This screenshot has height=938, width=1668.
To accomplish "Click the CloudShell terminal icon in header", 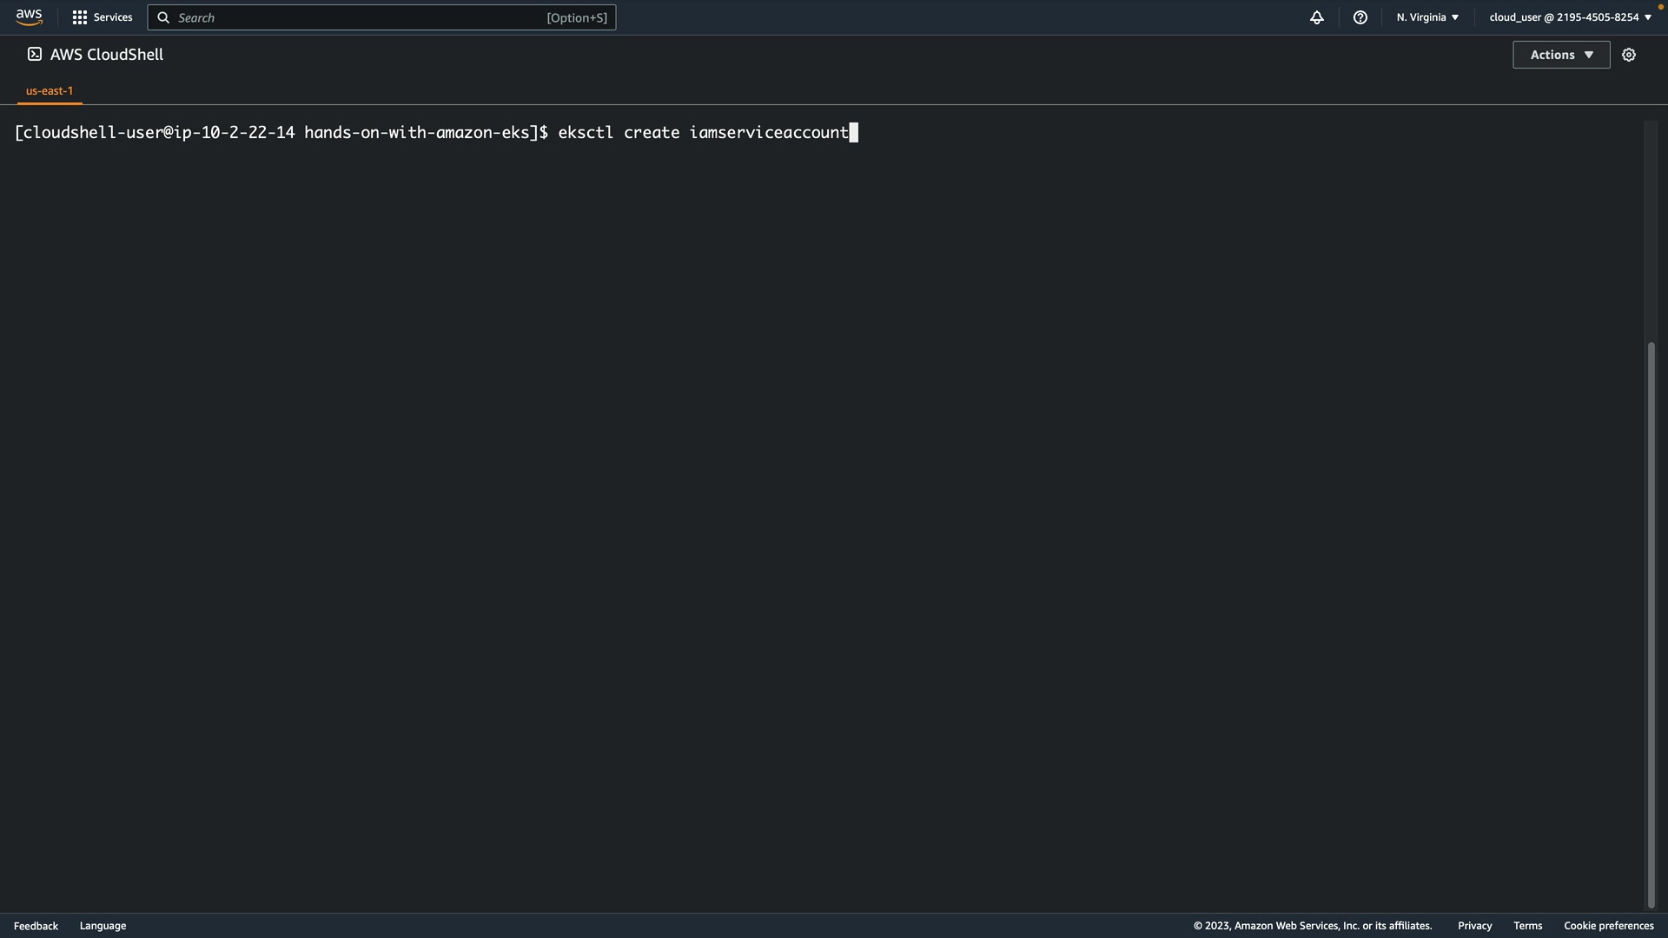I will (35, 55).
